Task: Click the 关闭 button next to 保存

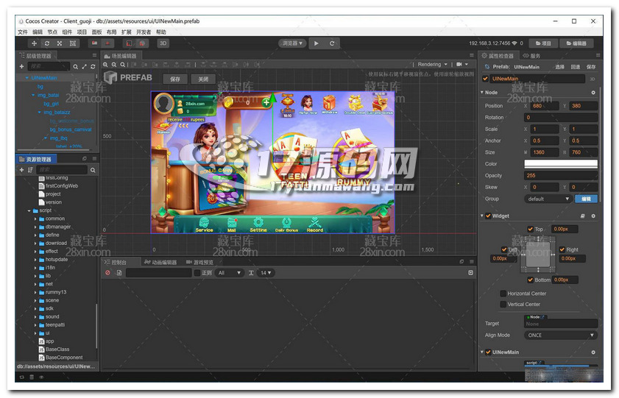Action: [203, 79]
